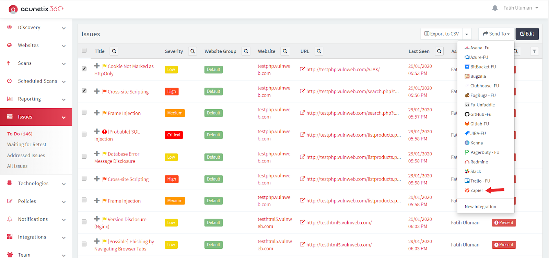
Task: Uncheck the Cookie Not Marked as HttpOnly row checkbox
Action: coord(84,69)
